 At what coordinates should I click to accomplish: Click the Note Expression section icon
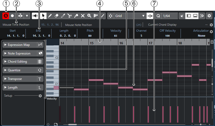40,53
